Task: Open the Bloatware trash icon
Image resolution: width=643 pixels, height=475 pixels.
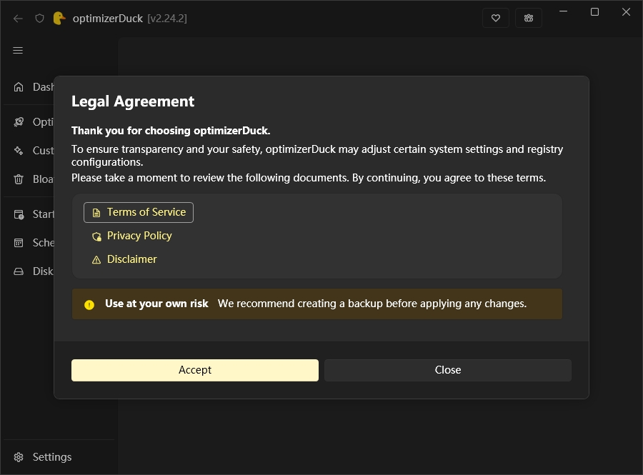Action: pos(19,179)
